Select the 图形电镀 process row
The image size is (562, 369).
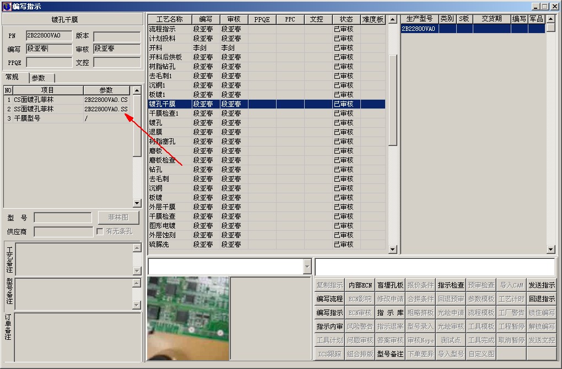click(x=267, y=226)
